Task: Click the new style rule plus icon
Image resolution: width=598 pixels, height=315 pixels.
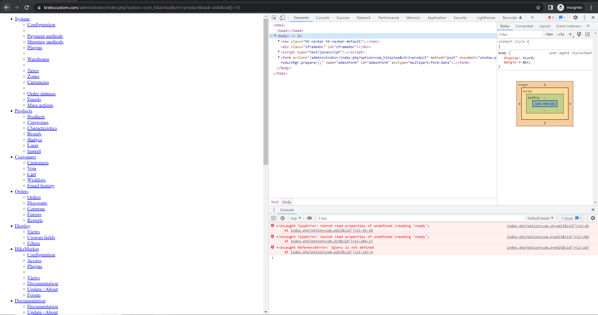Action: point(570,35)
